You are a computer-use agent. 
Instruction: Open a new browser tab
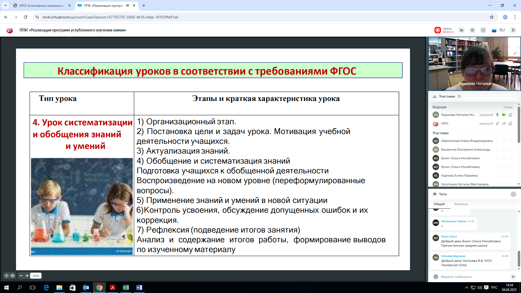(x=144, y=5)
